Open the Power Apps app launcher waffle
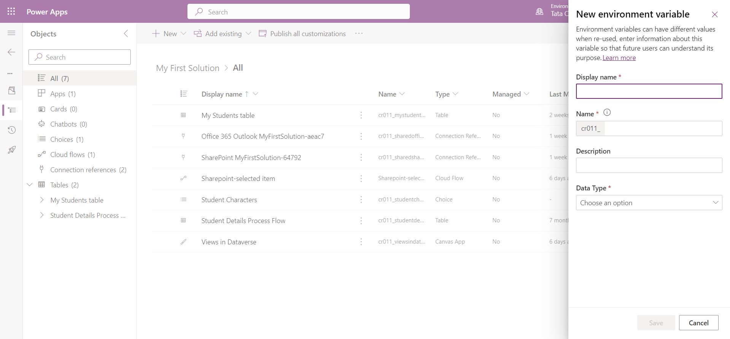This screenshot has width=730, height=339. click(11, 11)
